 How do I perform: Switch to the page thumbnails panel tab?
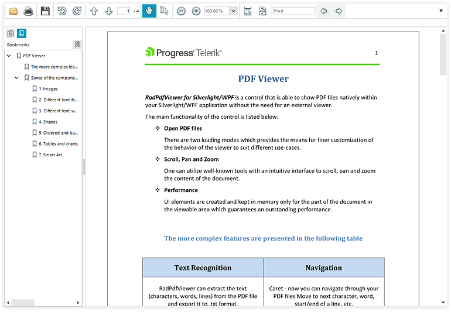11,33
